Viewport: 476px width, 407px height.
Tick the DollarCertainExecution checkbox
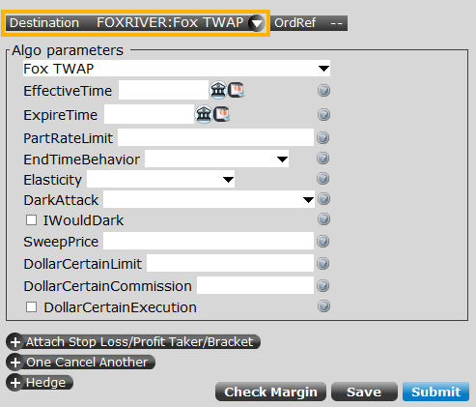pyautogui.click(x=31, y=307)
